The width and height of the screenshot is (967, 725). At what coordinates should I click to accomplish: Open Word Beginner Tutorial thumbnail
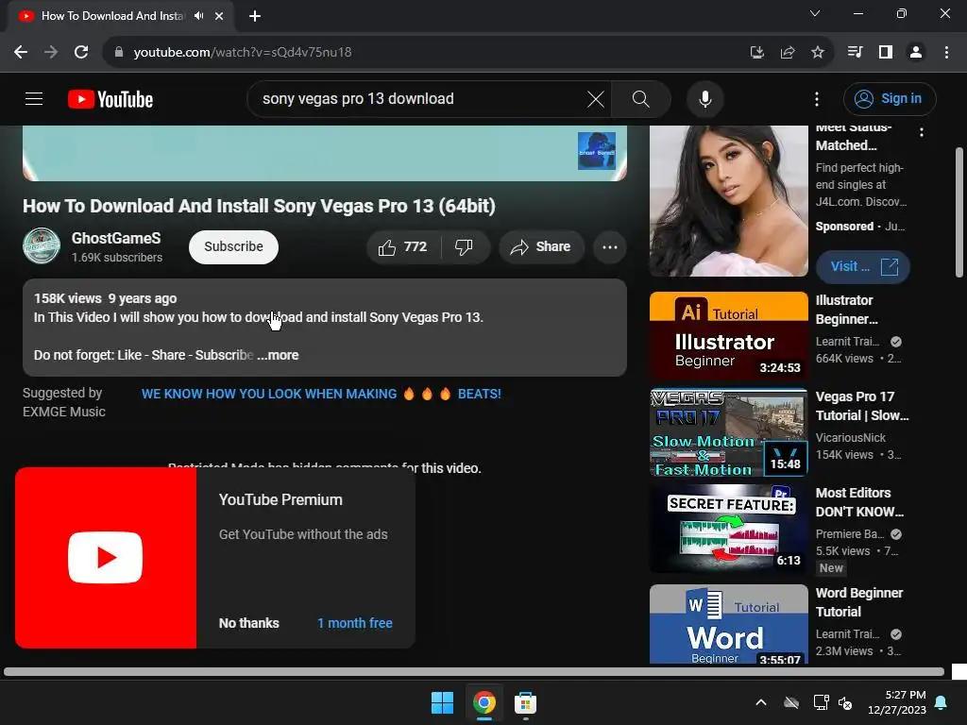[x=728, y=624]
